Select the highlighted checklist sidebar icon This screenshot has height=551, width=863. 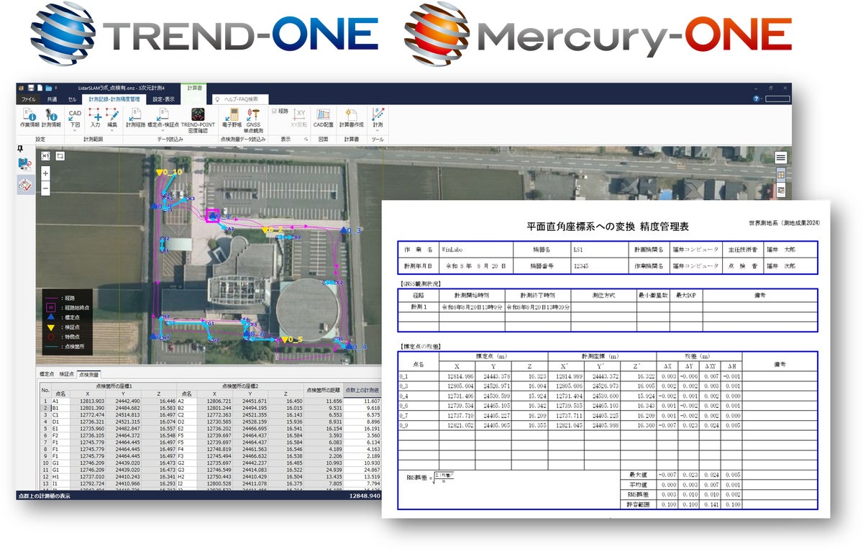click(25, 186)
